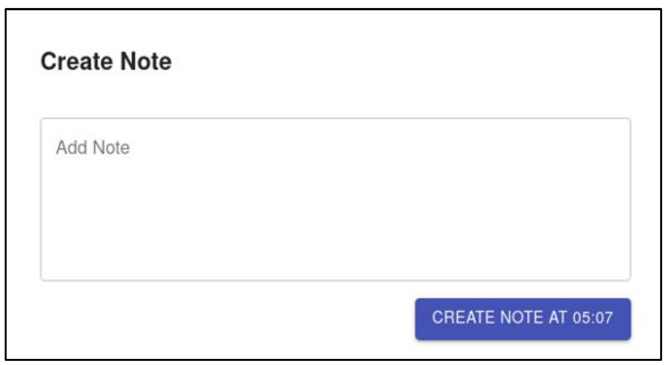The image size is (669, 365).
Task: Click the Add Note text area
Action: tap(336, 200)
